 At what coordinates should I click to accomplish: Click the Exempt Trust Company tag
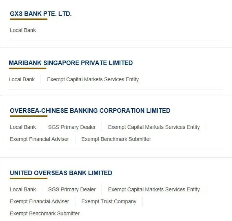pyautogui.click(x=109, y=201)
